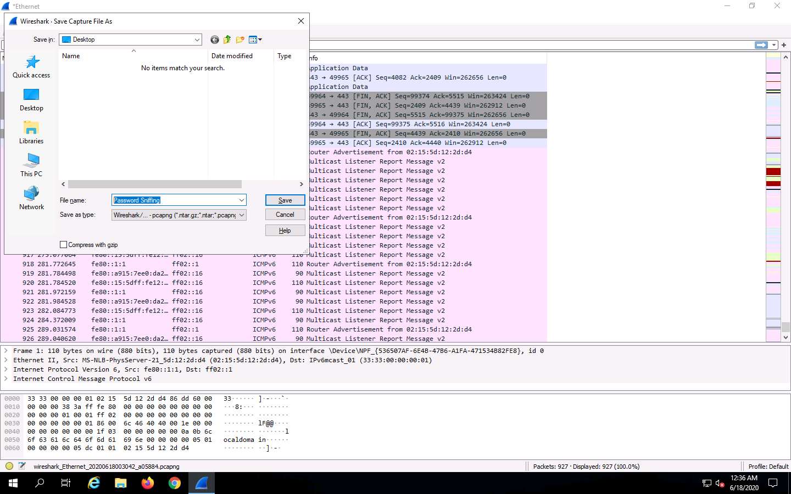Click the Save button
Image resolution: width=791 pixels, height=494 pixels.
tap(285, 200)
